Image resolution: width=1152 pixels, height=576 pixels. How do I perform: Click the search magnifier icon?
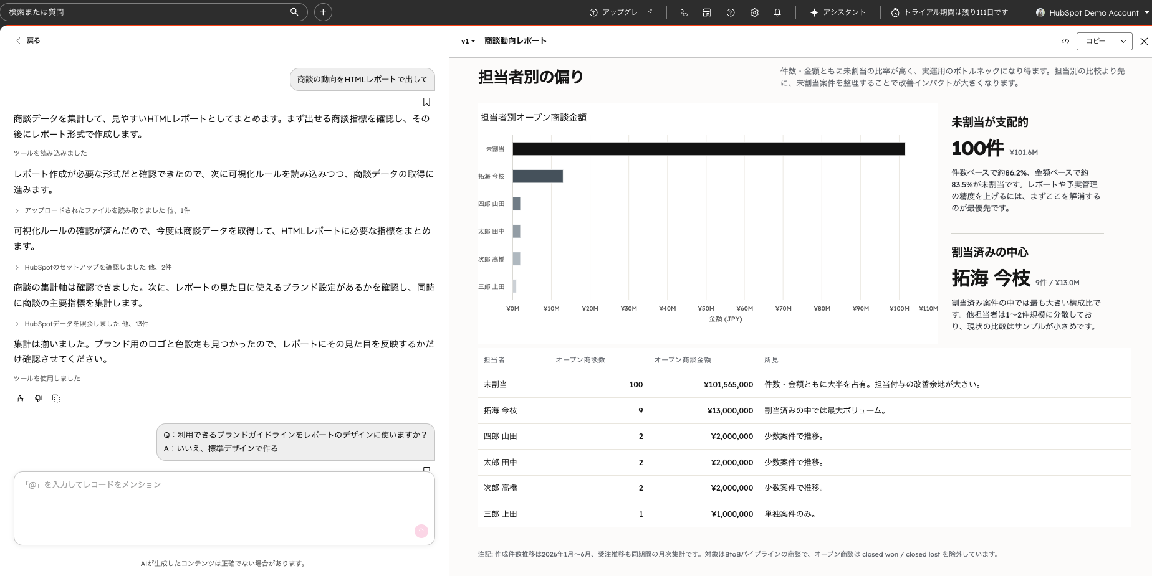(294, 12)
